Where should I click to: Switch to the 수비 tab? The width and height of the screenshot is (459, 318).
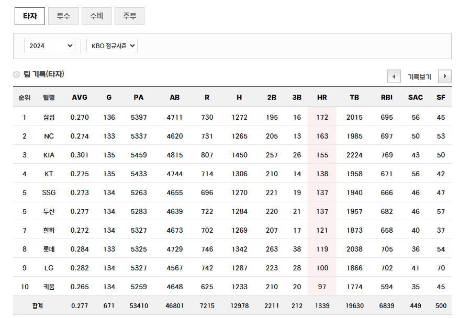pyautogui.click(x=96, y=16)
